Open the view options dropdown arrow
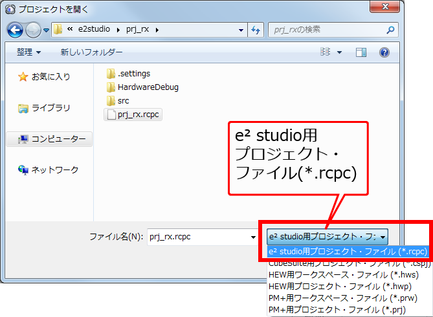433x317 pixels. [x=339, y=52]
